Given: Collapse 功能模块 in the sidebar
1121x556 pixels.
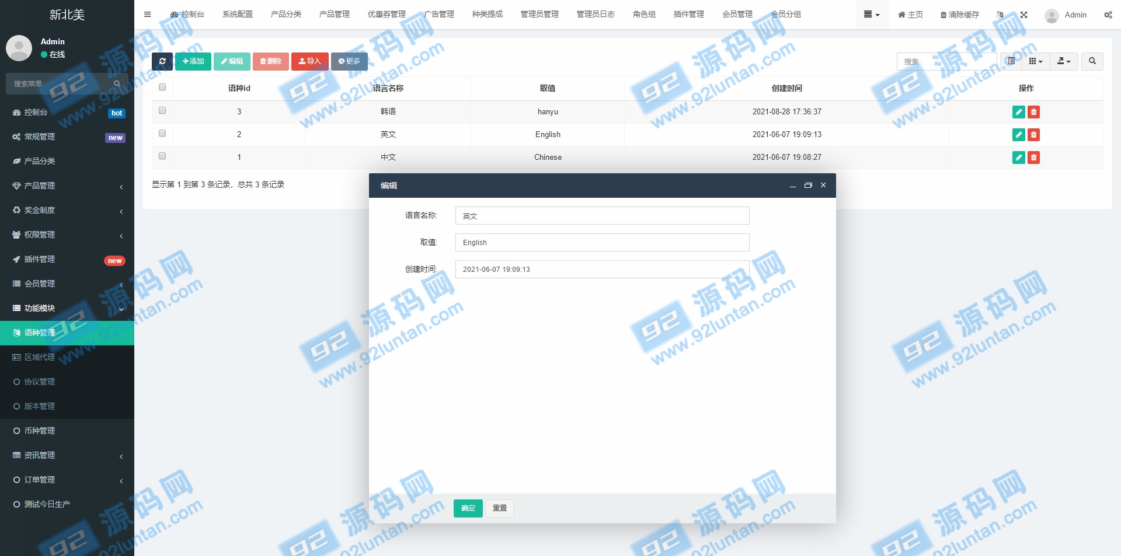Looking at the screenshot, I should pos(67,308).
